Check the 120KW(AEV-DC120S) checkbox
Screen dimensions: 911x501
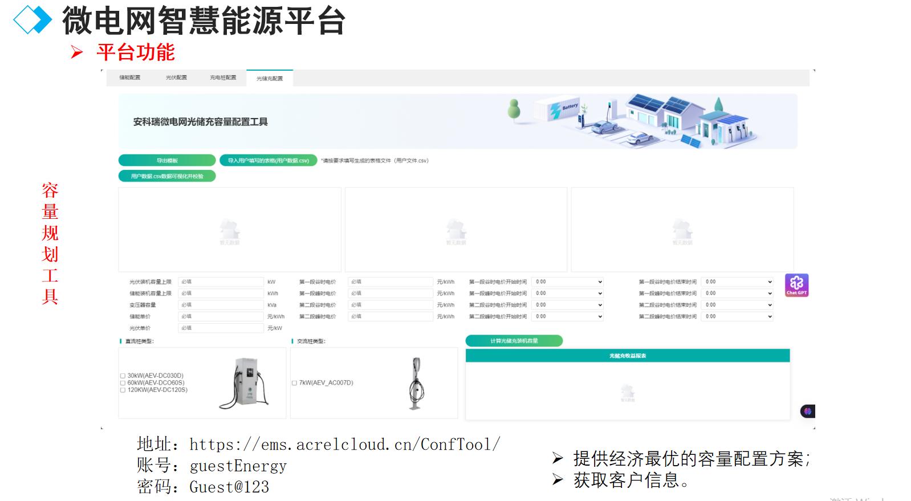point(123,390)
